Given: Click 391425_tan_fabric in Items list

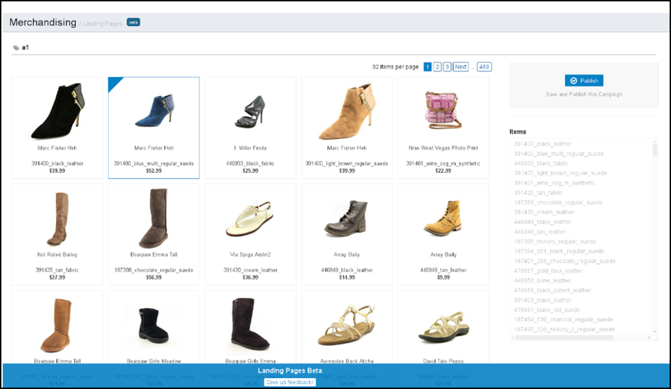Looking at the screenshot, I should [538, 193].
